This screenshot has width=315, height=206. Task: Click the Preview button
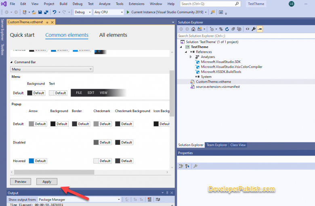[x=21, y=181]
